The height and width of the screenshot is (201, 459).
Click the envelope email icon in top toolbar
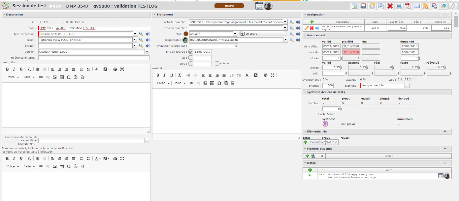coord(417,6)
